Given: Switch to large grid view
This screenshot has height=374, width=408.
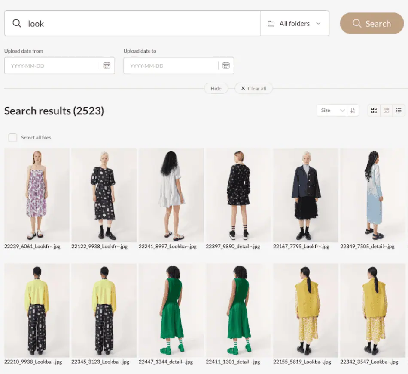Looking at the screenshot, I should (x=374, y=110).
